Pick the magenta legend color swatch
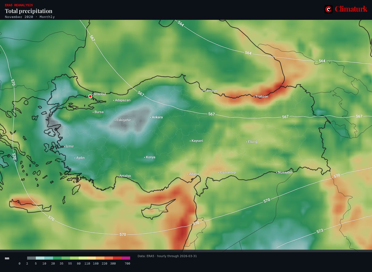The width and height of the screenshot is (372, 272). point(126,258)
